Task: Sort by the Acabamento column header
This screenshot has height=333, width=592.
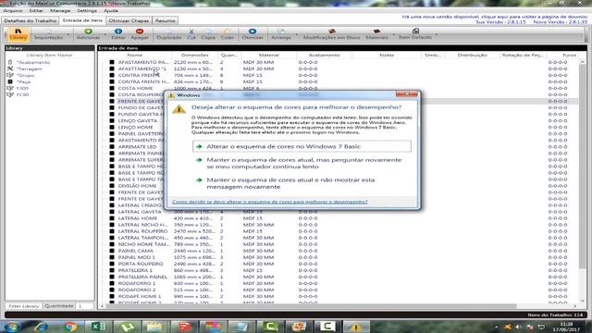Action: [325, 55]
